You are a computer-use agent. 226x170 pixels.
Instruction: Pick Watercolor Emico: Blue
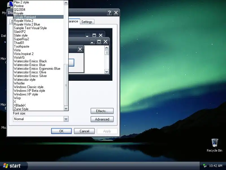[38, 65]
